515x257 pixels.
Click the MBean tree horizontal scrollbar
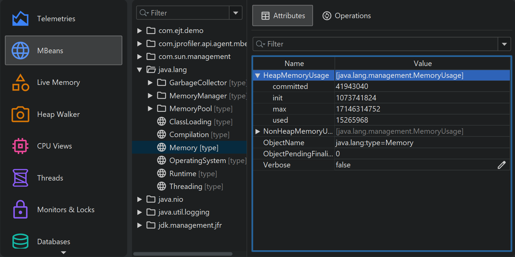(183, 254)
